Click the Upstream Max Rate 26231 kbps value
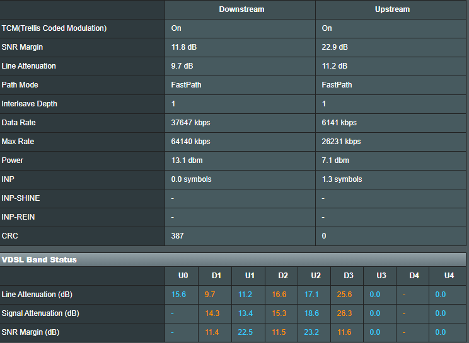 click(341, 142)
